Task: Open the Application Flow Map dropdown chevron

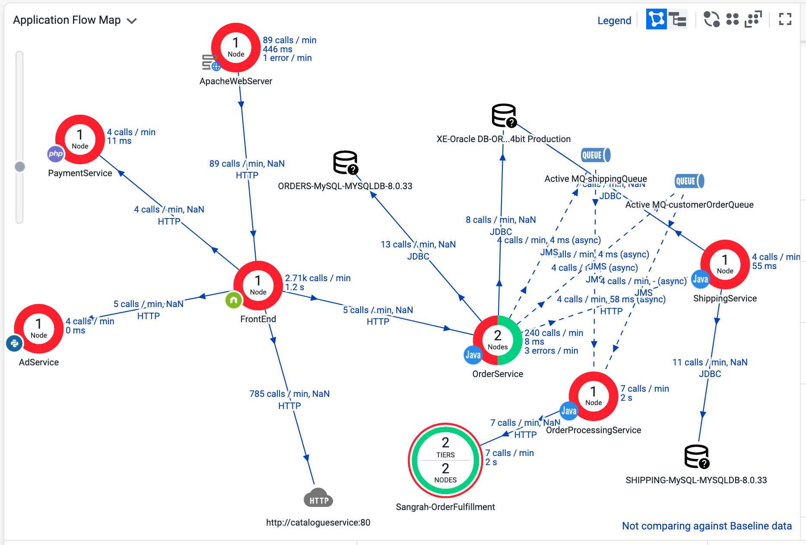Action: pyautogui.click(x=132, y=21)
